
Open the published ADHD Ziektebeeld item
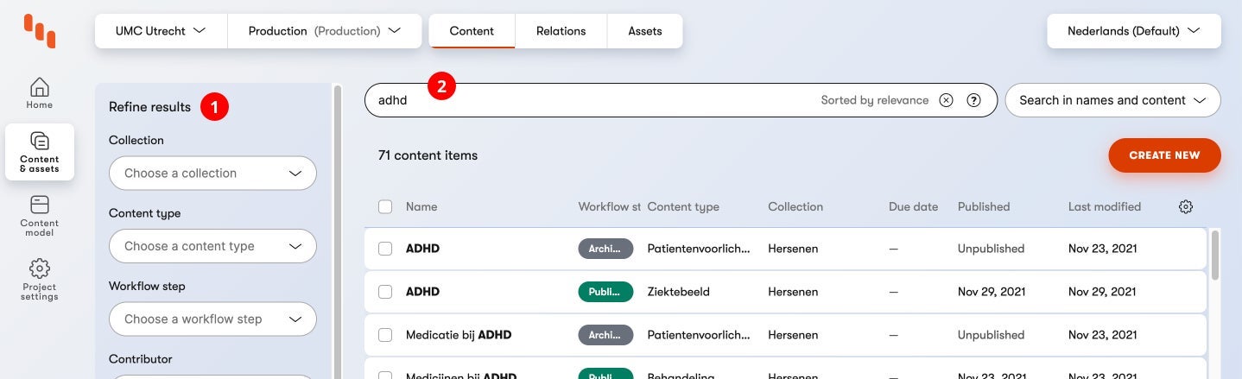point(422,292)
